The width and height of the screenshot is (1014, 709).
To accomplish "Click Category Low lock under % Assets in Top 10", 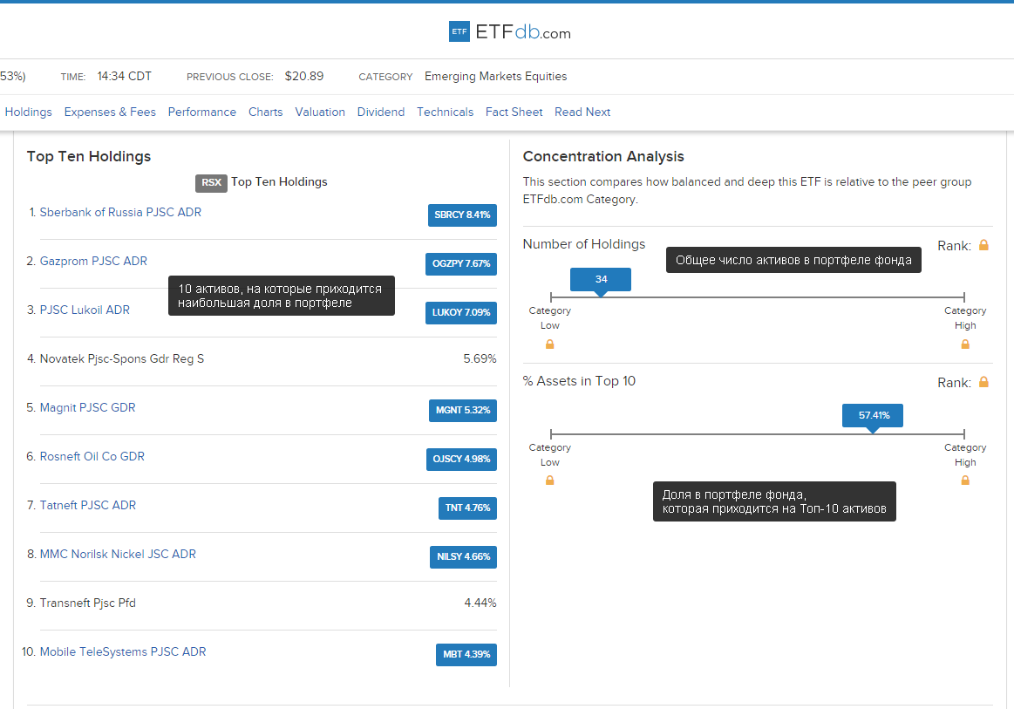I will [549, 480].
